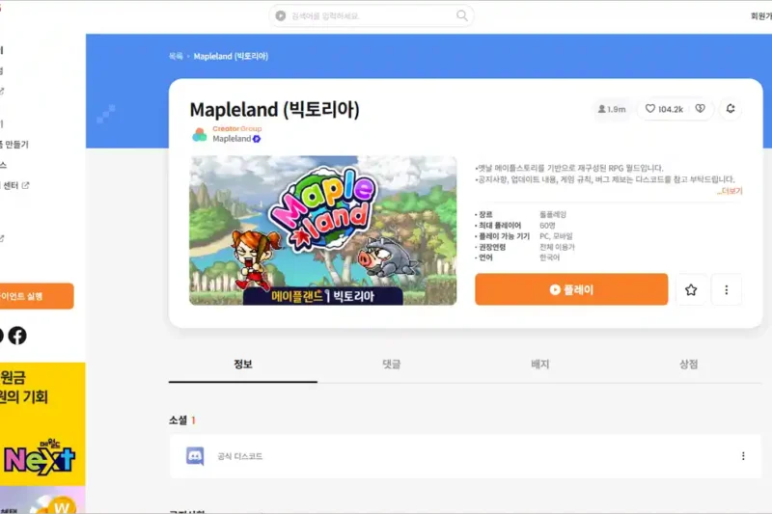Click the Facebook icon in sidebar
The width and height of the screenshot is (772, 514).
coord(17,336)
